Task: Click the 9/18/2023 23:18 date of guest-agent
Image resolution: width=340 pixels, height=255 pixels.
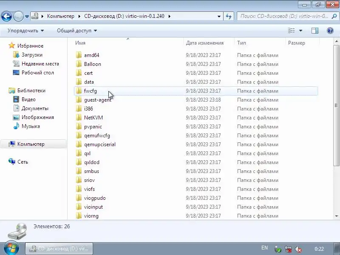Action: [x=203, y=100]
